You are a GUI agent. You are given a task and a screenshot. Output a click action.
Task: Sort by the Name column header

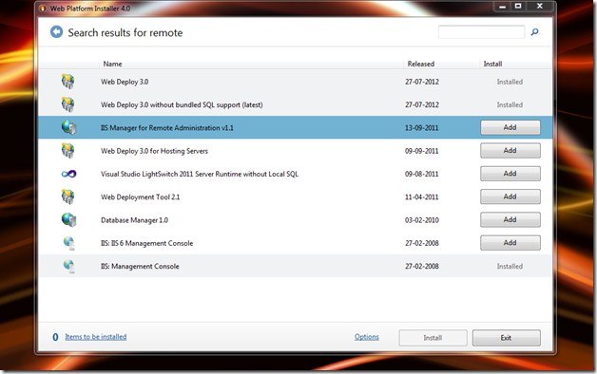pyautogui.click(x=113, y=64)
